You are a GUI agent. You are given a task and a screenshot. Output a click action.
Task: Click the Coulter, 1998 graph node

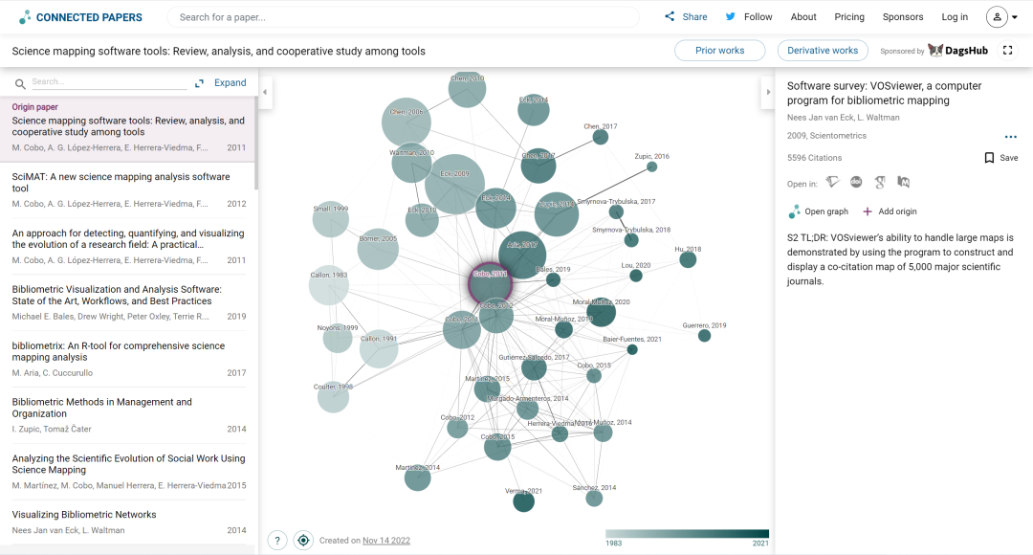click(x=334, y=397)
